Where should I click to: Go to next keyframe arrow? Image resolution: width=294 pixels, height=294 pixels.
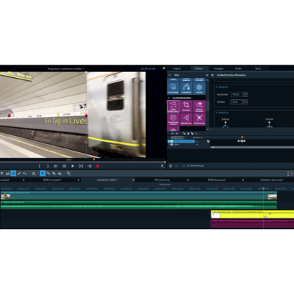tap(176, 134)
